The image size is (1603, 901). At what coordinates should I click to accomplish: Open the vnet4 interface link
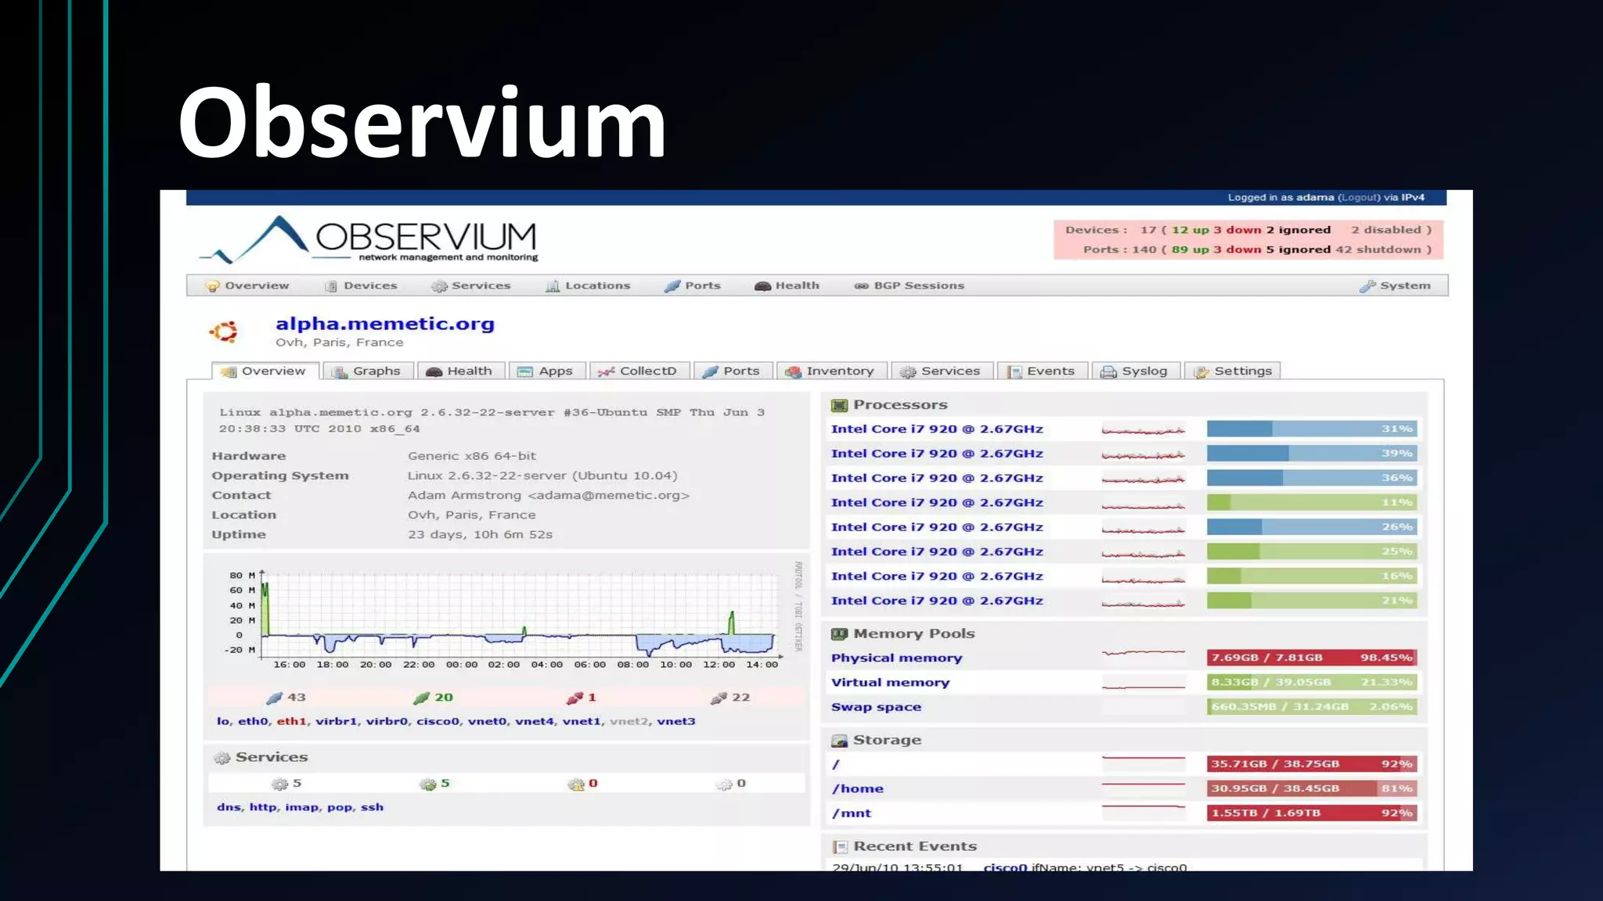point(535,721)
